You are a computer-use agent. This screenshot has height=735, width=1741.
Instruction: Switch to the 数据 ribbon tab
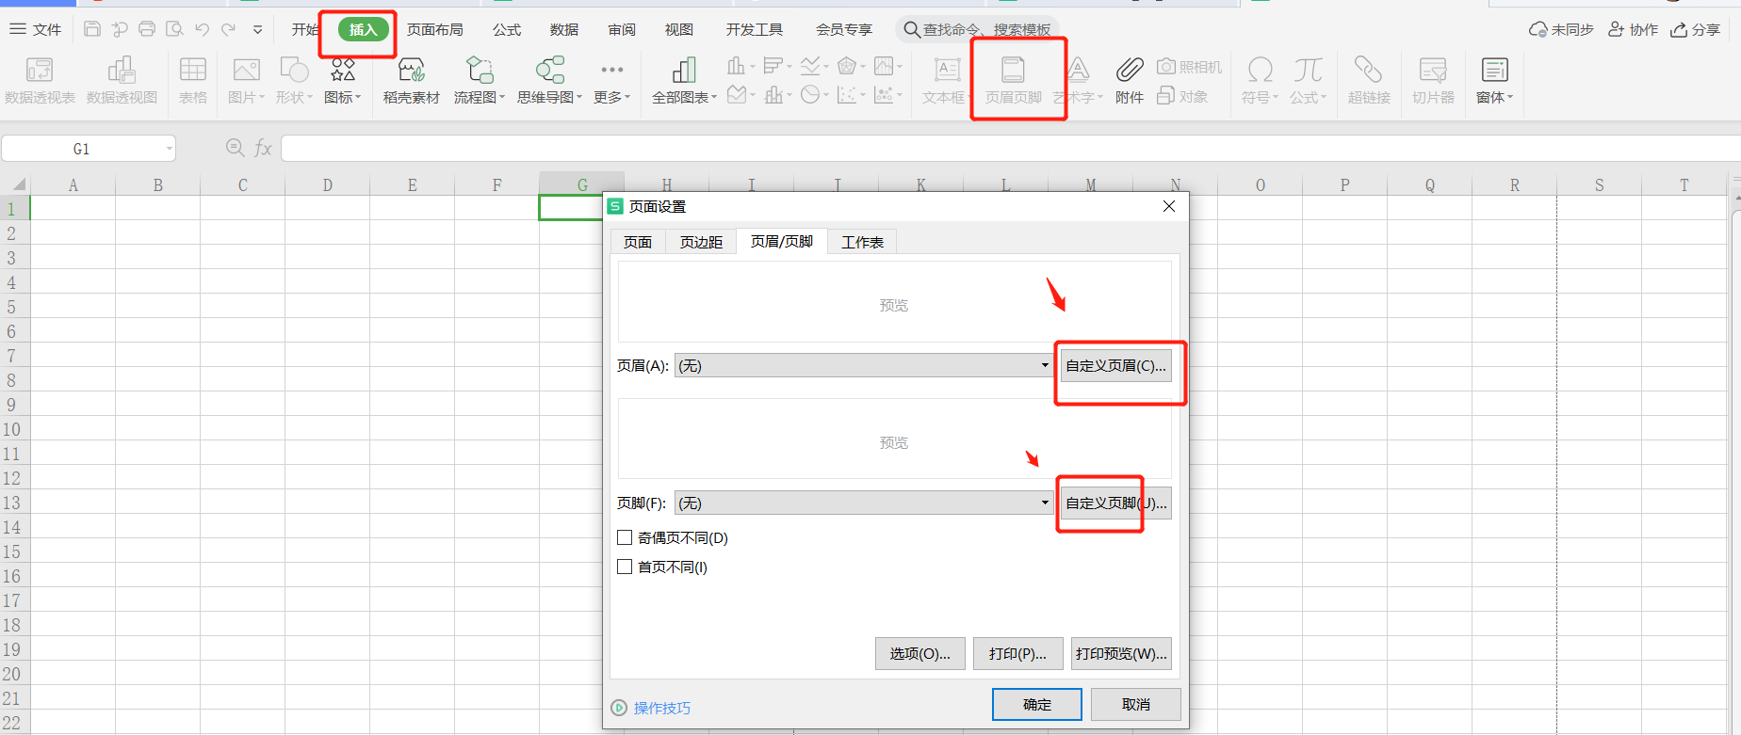click(564, 29)
